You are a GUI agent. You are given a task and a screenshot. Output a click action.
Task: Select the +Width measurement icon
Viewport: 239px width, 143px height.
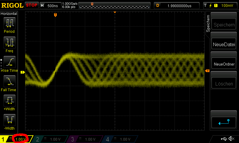[x=10, y=100]
